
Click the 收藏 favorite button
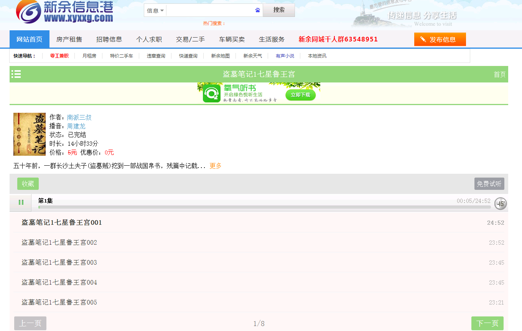coord(28,184)
